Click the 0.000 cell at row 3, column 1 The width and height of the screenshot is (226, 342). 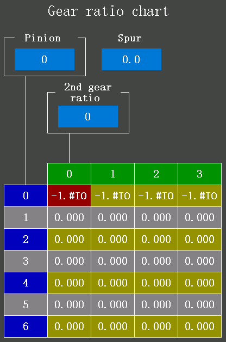112,261
